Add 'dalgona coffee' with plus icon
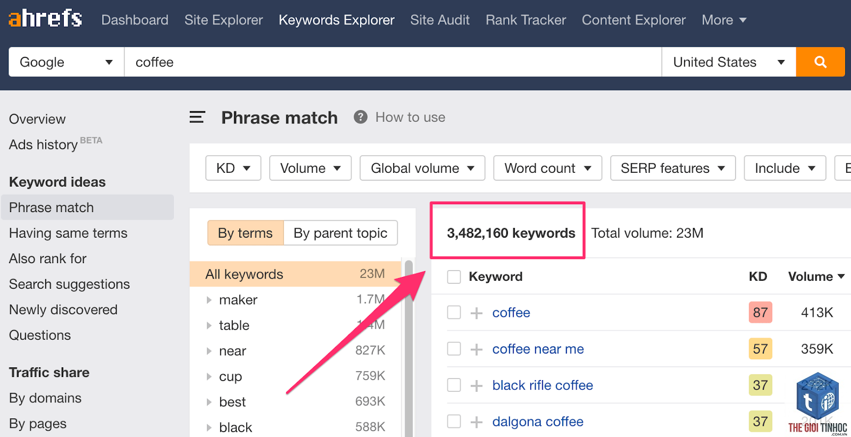 (x=477, y=422)
